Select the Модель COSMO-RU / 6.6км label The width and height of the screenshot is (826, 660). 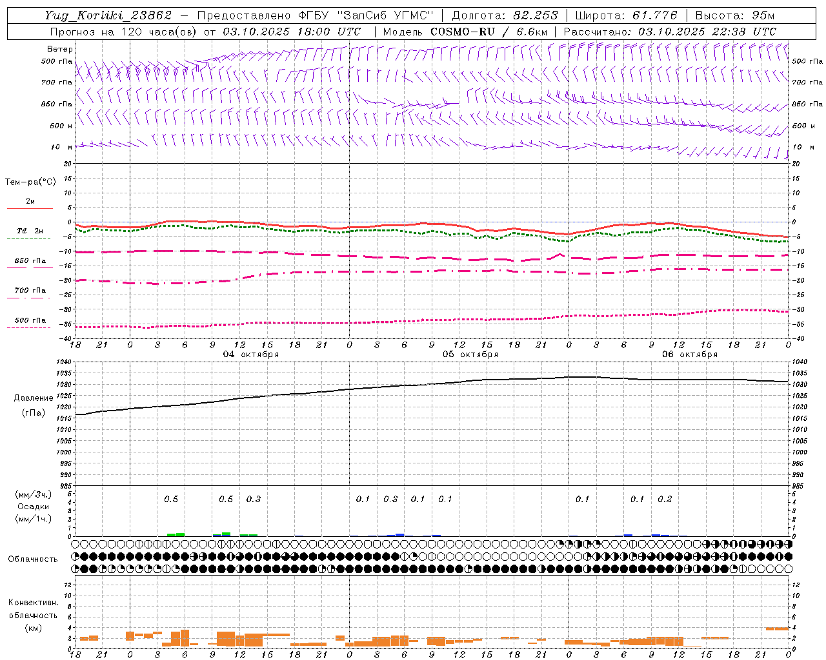tap(465, 32)
